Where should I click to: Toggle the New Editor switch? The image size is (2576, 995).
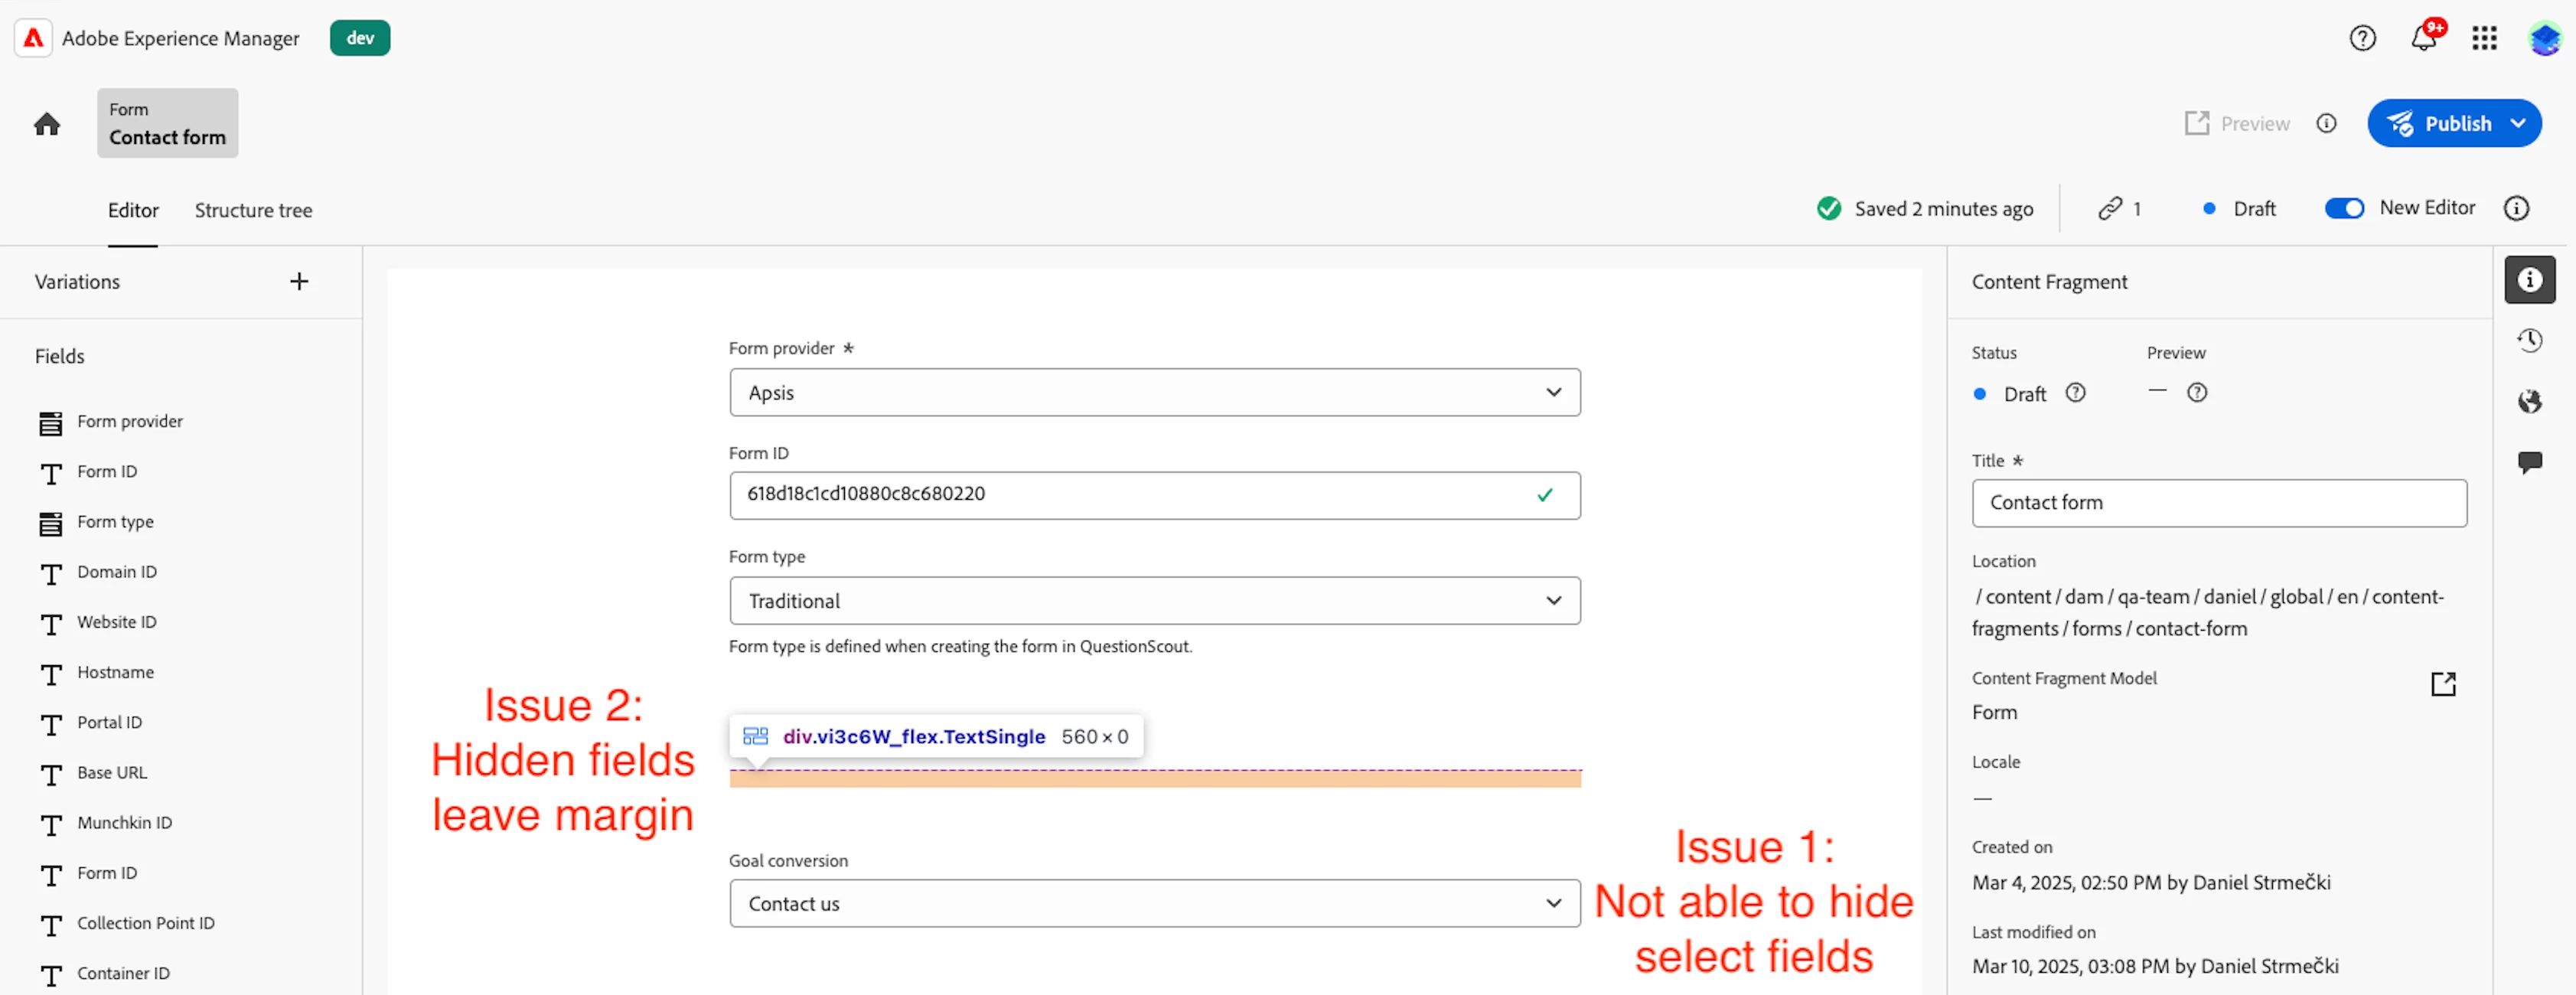tap(2343, 208)
